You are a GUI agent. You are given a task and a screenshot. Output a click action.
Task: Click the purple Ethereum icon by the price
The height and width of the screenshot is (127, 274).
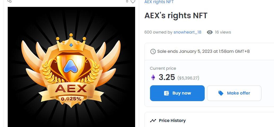click(x=153, y=77)
